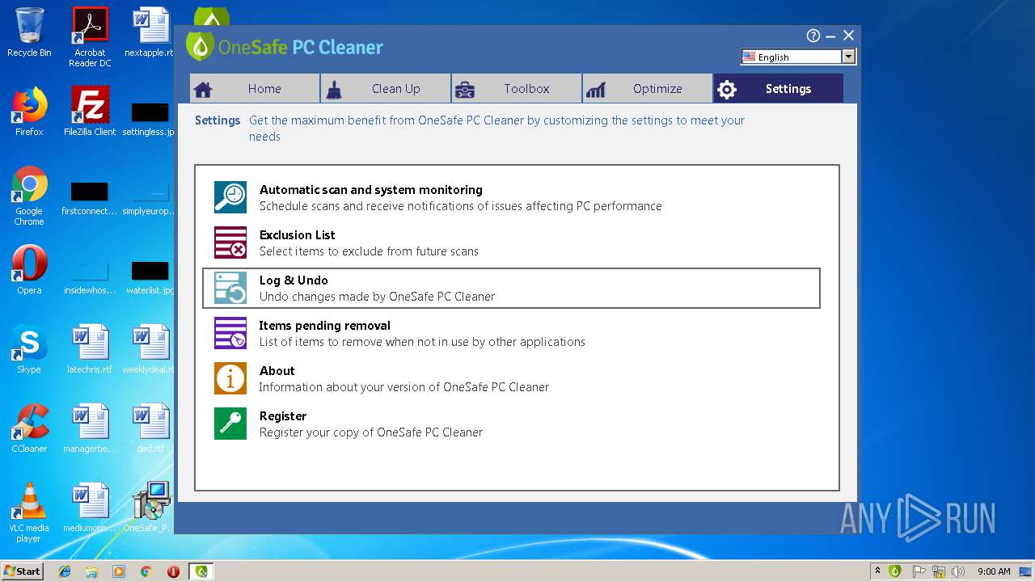Open Recycle Bin desktop icon
This screenshot has width=1035, height=582.
[x=29, y=32]
